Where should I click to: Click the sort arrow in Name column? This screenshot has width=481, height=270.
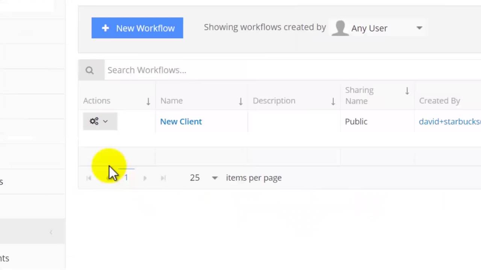coord(240,101)
